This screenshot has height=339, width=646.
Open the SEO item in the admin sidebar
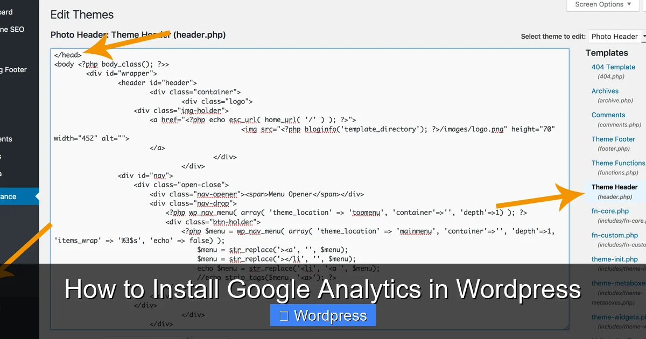pyautogui.click(x=11, y=29)
